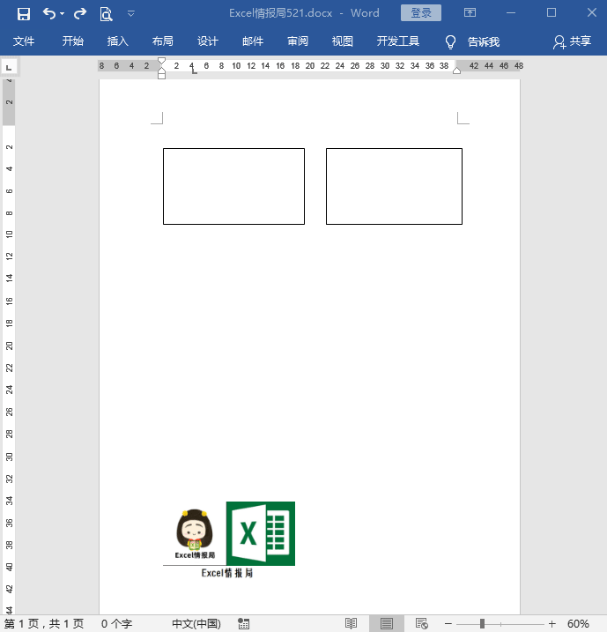Click the lightbulb Tell Me icon
This screenshot has height=632, width=607.
pyautogui.click(x=450, y=42)
